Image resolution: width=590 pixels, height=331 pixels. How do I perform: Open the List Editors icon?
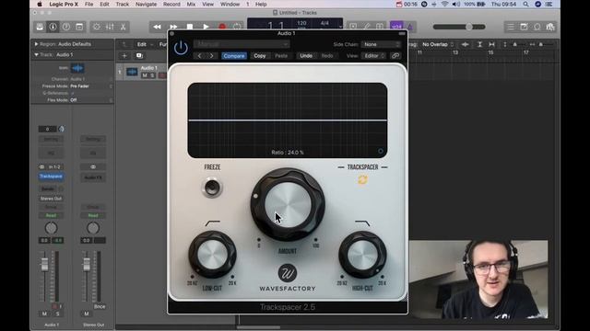(x=510, y=27)
